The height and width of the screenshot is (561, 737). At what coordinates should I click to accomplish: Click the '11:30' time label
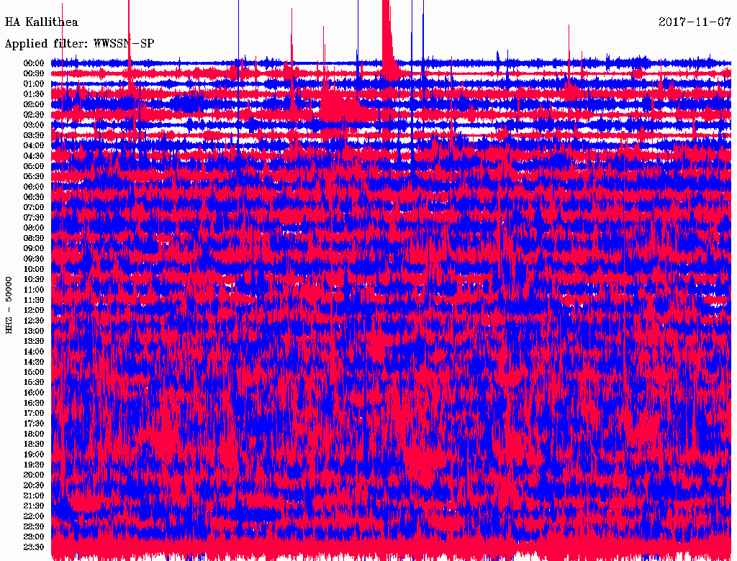coord(34,300)
